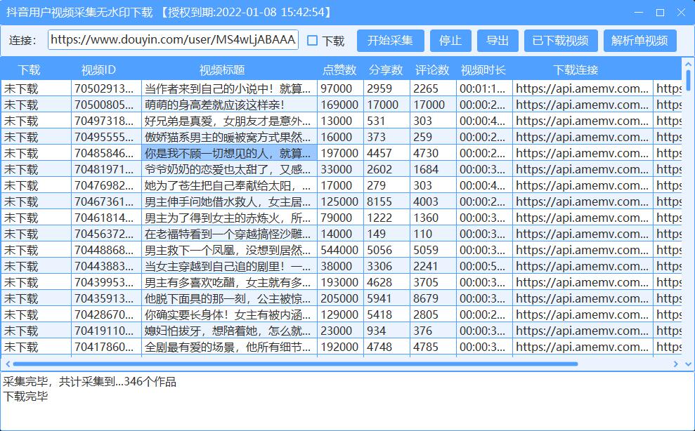Click video ID cell 70417860...
This screenshot has width=695, height=431.
[x=106, y=347]
